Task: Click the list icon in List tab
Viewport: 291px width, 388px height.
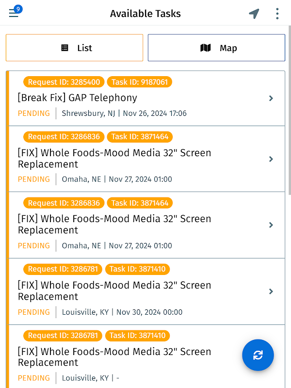Action: tap(65, 48)
